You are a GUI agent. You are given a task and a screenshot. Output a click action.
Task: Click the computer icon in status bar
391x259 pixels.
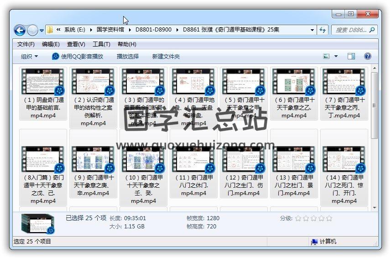coord(314,242)
